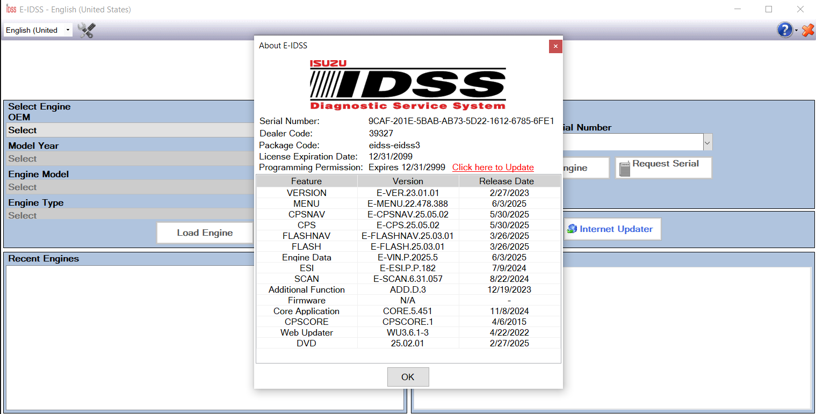Click version cell E-FLASHNAV.25.03.01
The width and height of the screenshot is (816, 414).
pos(408,236)
